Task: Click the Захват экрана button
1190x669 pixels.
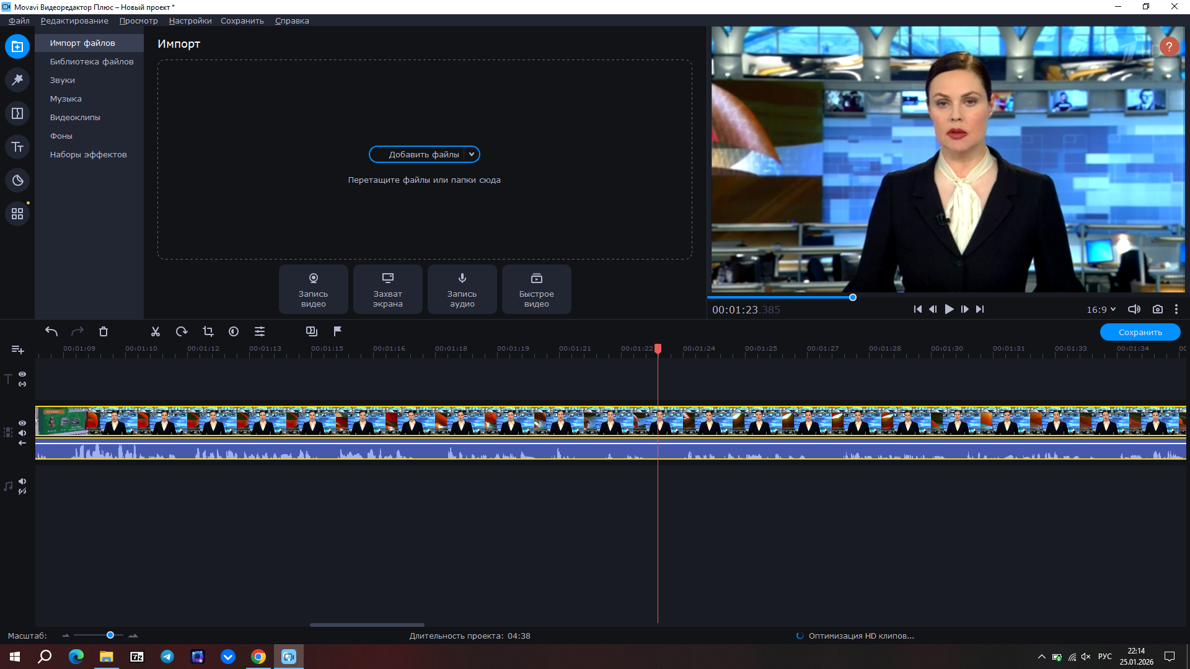Action: click(387, 289)
